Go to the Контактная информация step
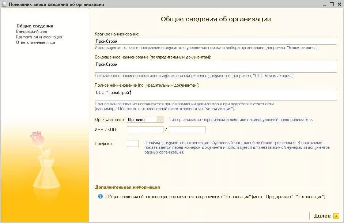The width and height of the screenshot is (344, 223). (39, 37)
